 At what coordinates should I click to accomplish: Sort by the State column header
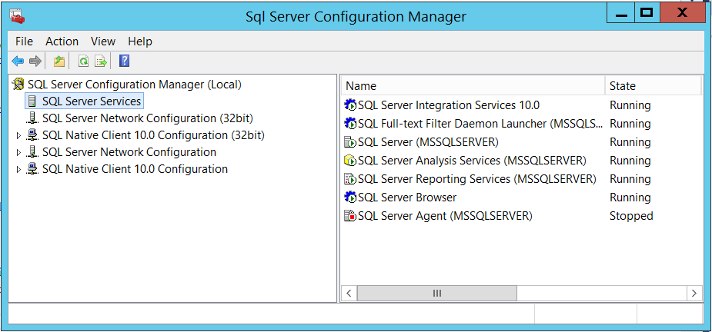[654, 86]
